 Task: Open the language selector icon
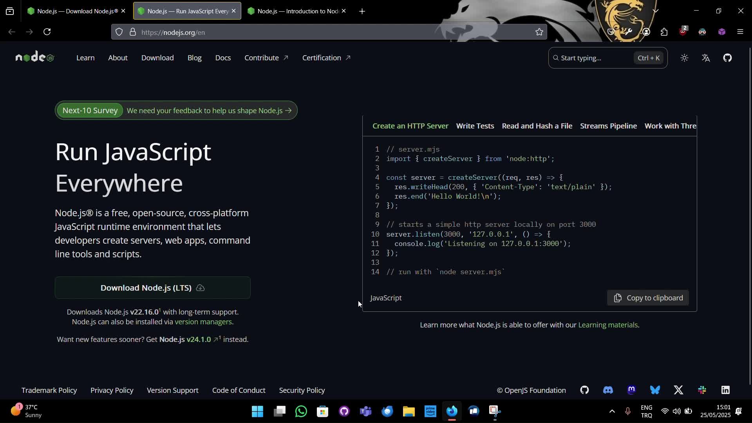(706, 58)
